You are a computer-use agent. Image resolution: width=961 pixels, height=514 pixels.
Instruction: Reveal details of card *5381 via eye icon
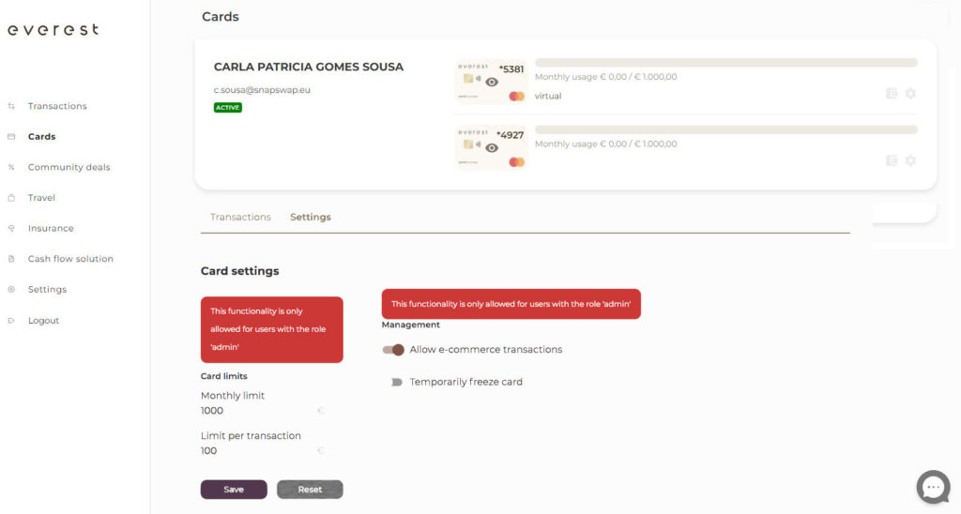tap(492, 83)
